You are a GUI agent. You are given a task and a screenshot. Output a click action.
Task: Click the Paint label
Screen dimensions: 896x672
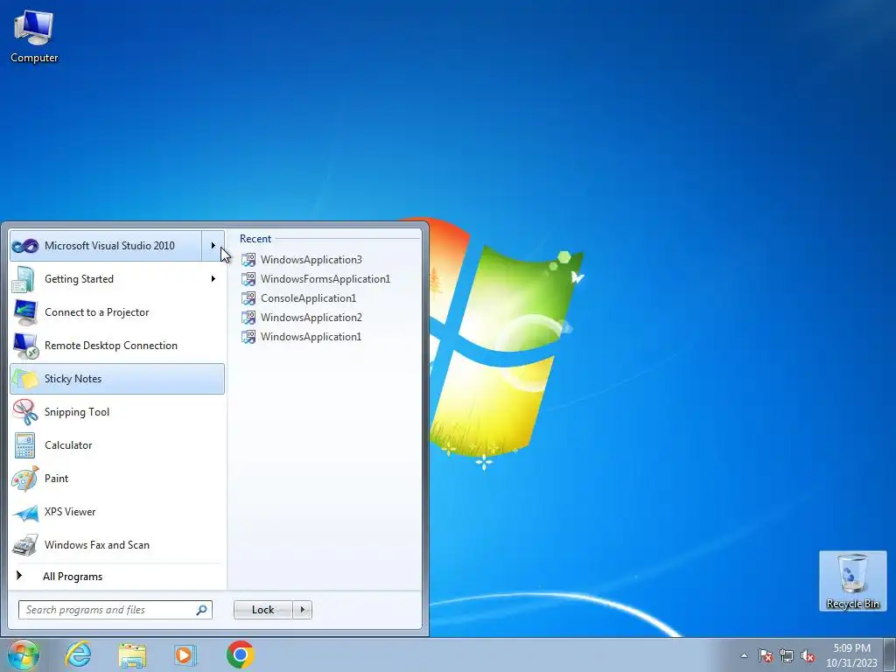click(x=57, y=479)
